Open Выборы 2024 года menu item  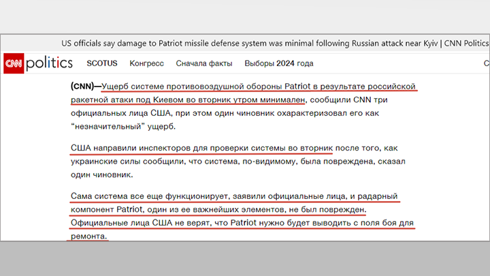pos(279,63)
